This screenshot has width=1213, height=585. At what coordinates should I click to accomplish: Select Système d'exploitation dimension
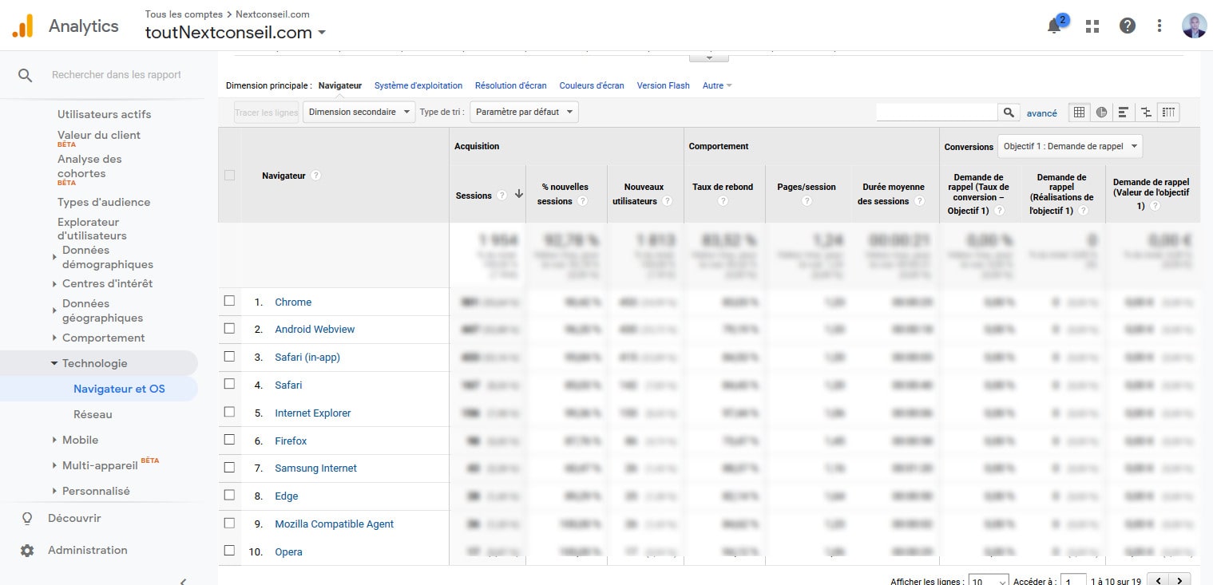[418, 85]
